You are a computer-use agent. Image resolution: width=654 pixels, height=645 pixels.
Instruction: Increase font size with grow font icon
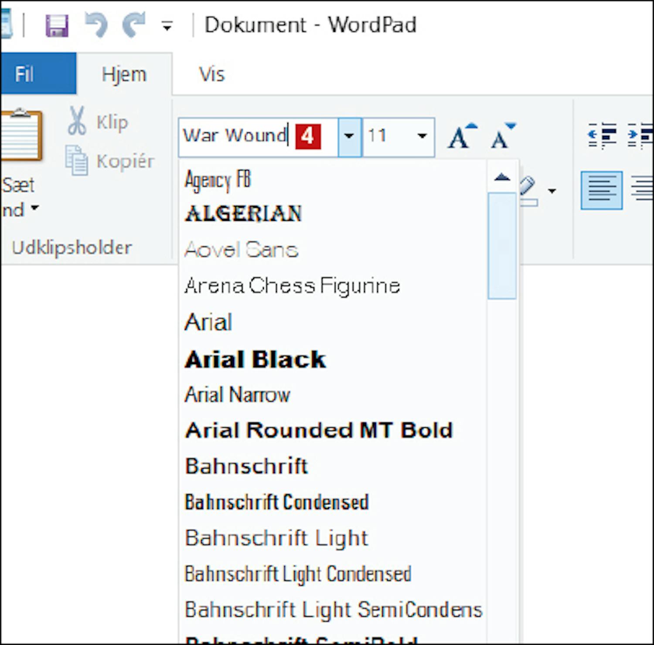coord(462,136)
